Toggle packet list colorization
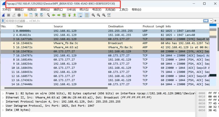The width and height of the screenshot is (219, 117). tap(87, 15)
